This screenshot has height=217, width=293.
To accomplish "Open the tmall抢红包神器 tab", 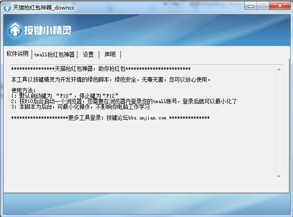I will (x=54, y=55).
